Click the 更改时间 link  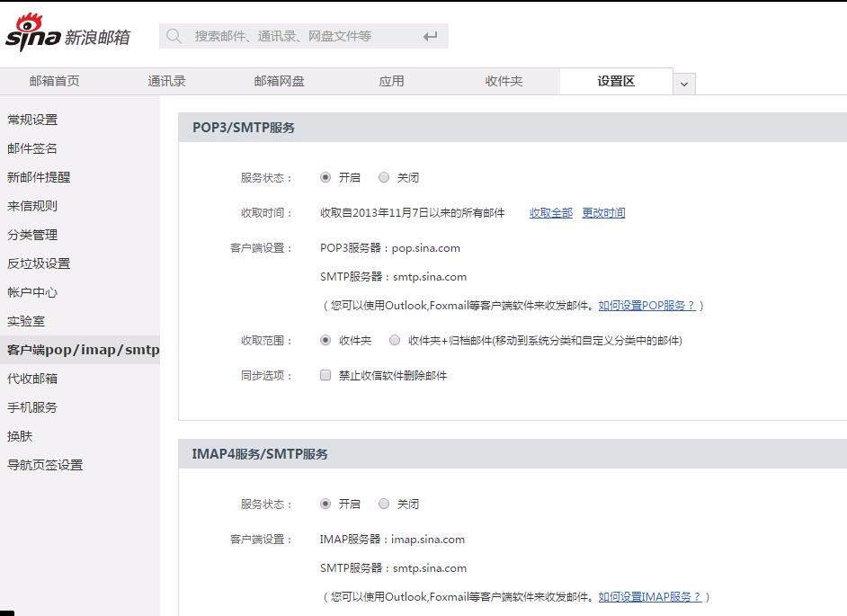[x=603, y=213]
